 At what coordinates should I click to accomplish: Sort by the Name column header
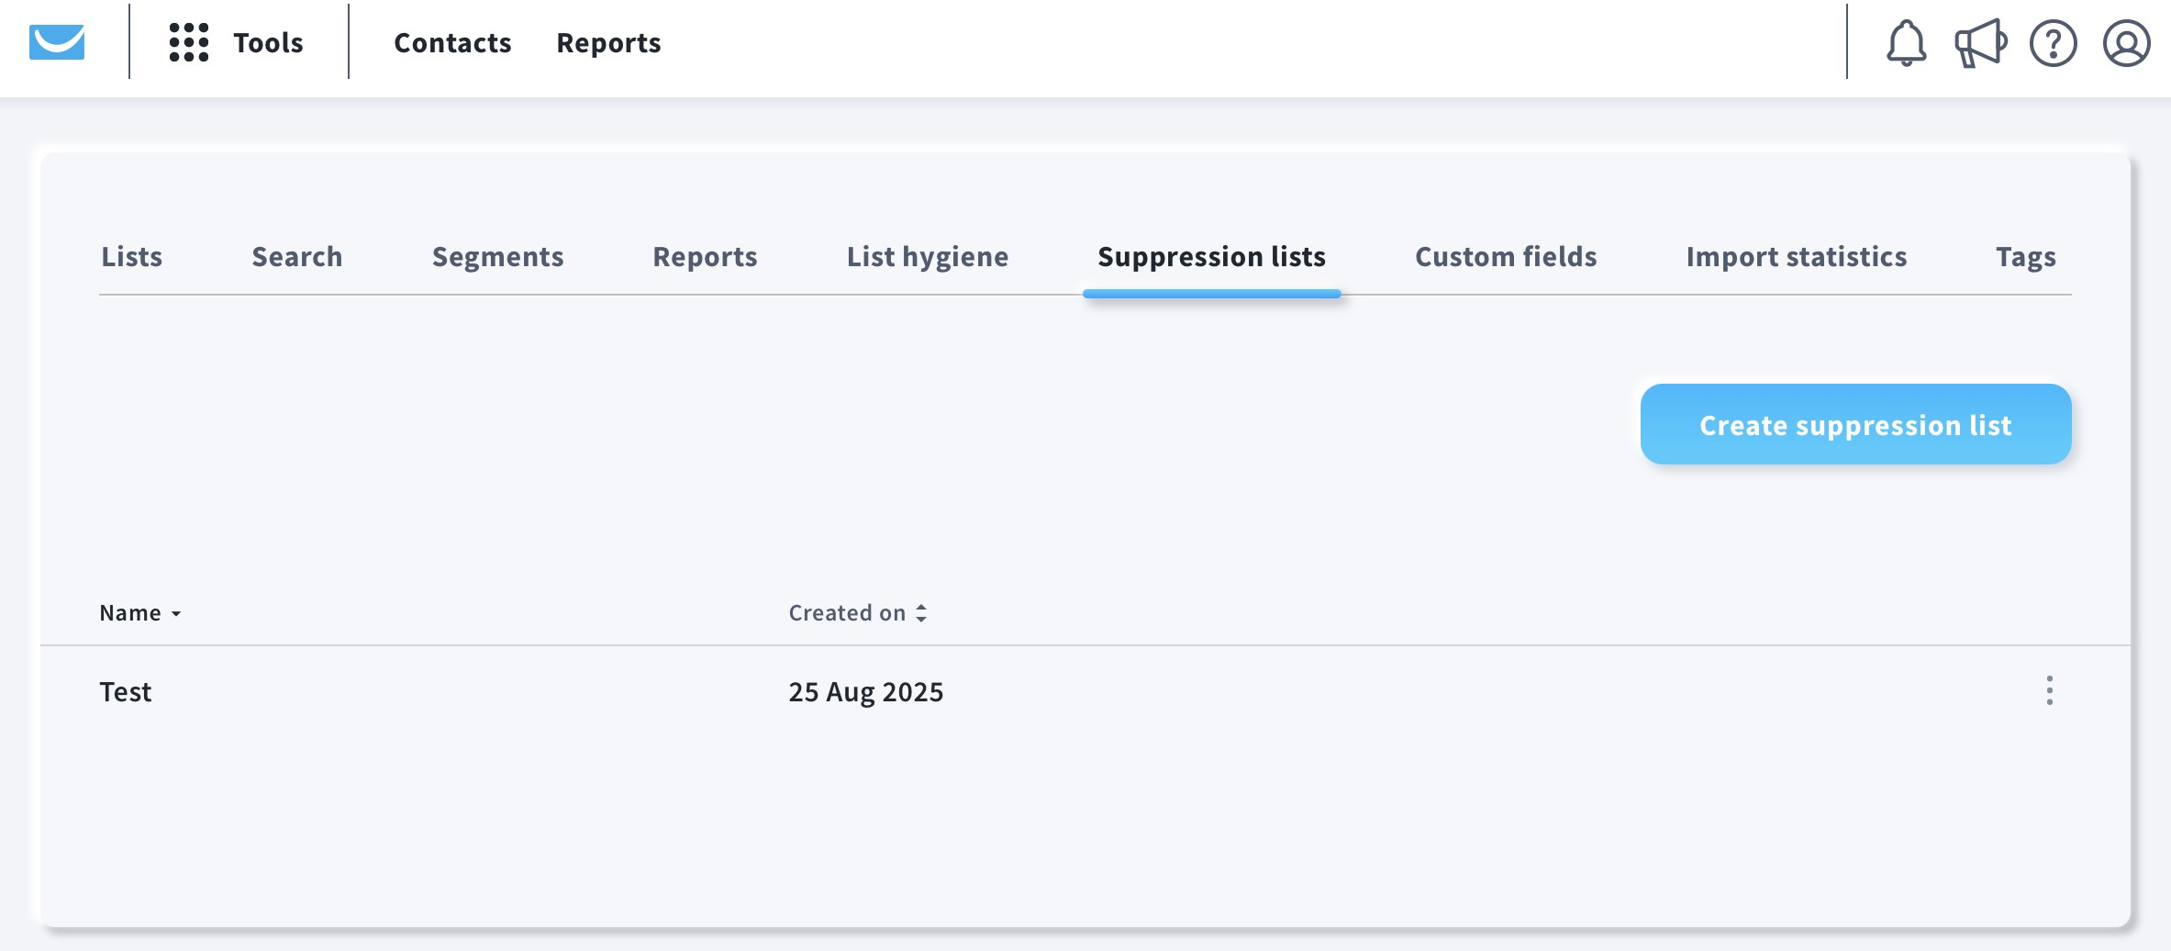coord(140,612)
